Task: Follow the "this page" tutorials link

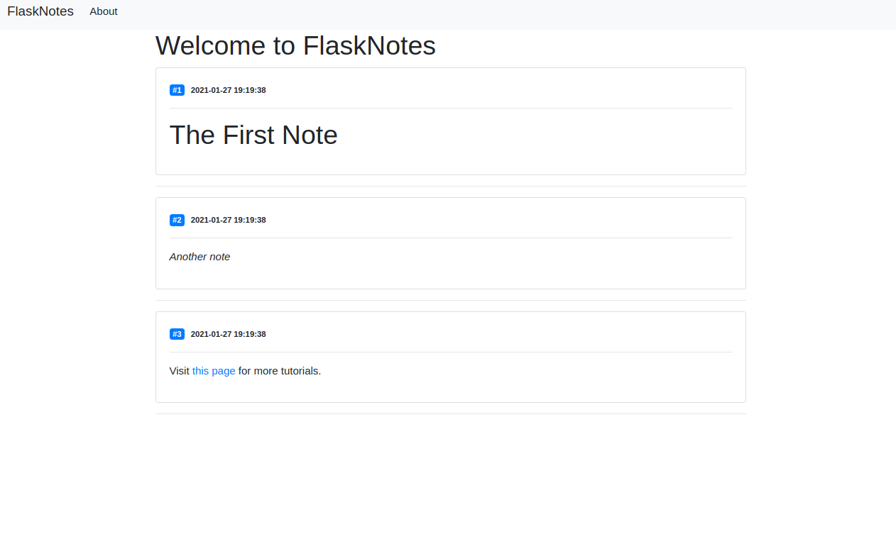Action: point(214,371)
